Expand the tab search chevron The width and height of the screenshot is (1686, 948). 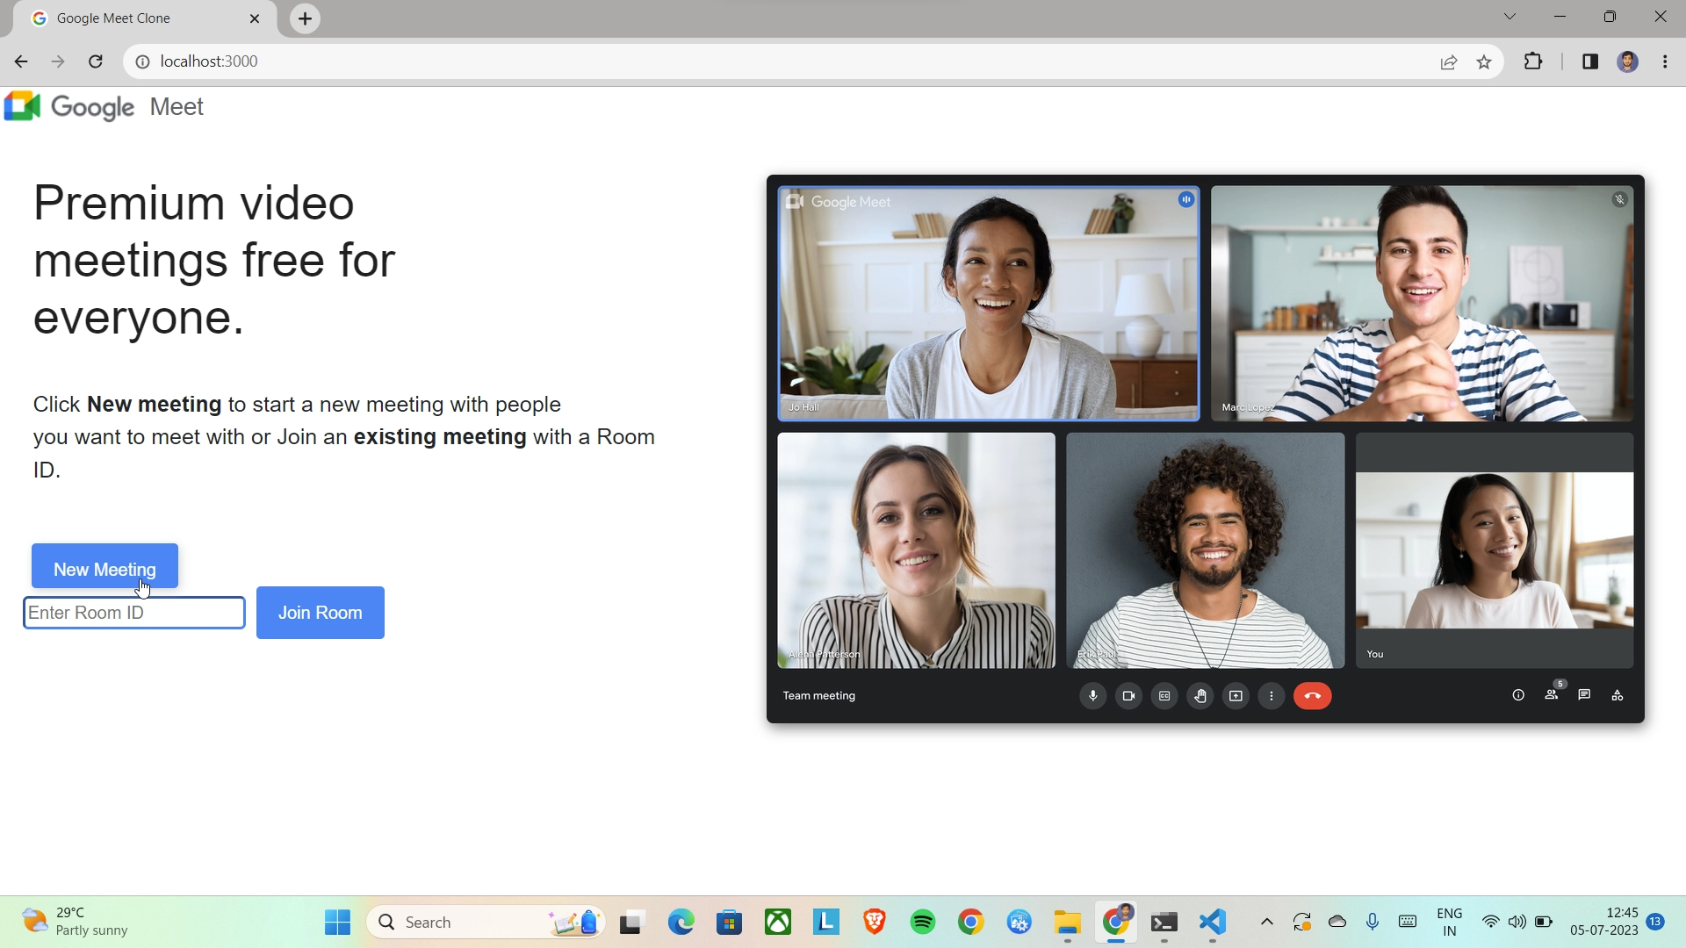(x=1509, y=17)
